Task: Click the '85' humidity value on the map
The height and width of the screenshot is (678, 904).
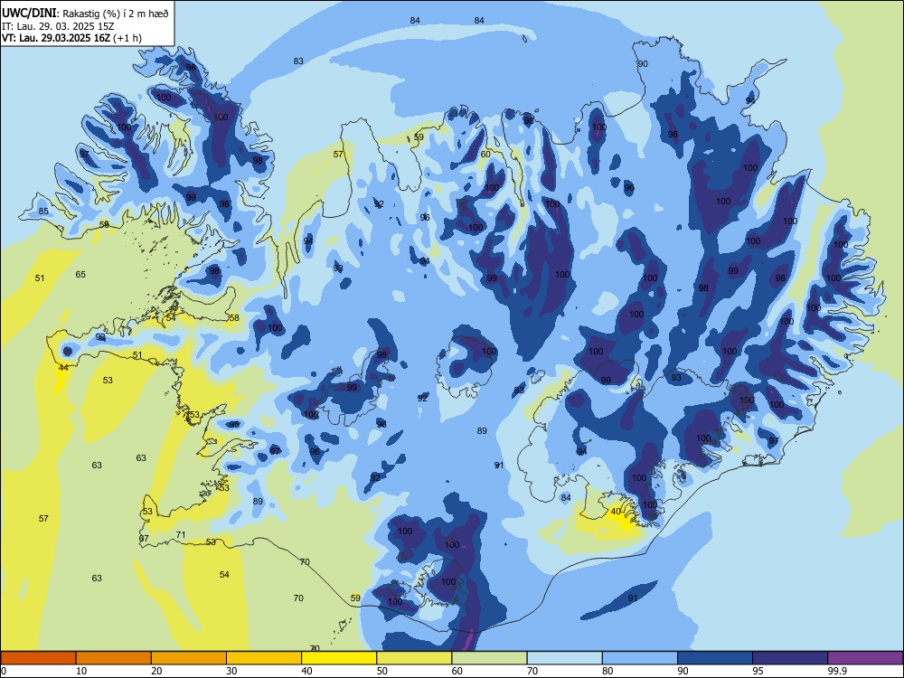Action: [x=43, y=211]
